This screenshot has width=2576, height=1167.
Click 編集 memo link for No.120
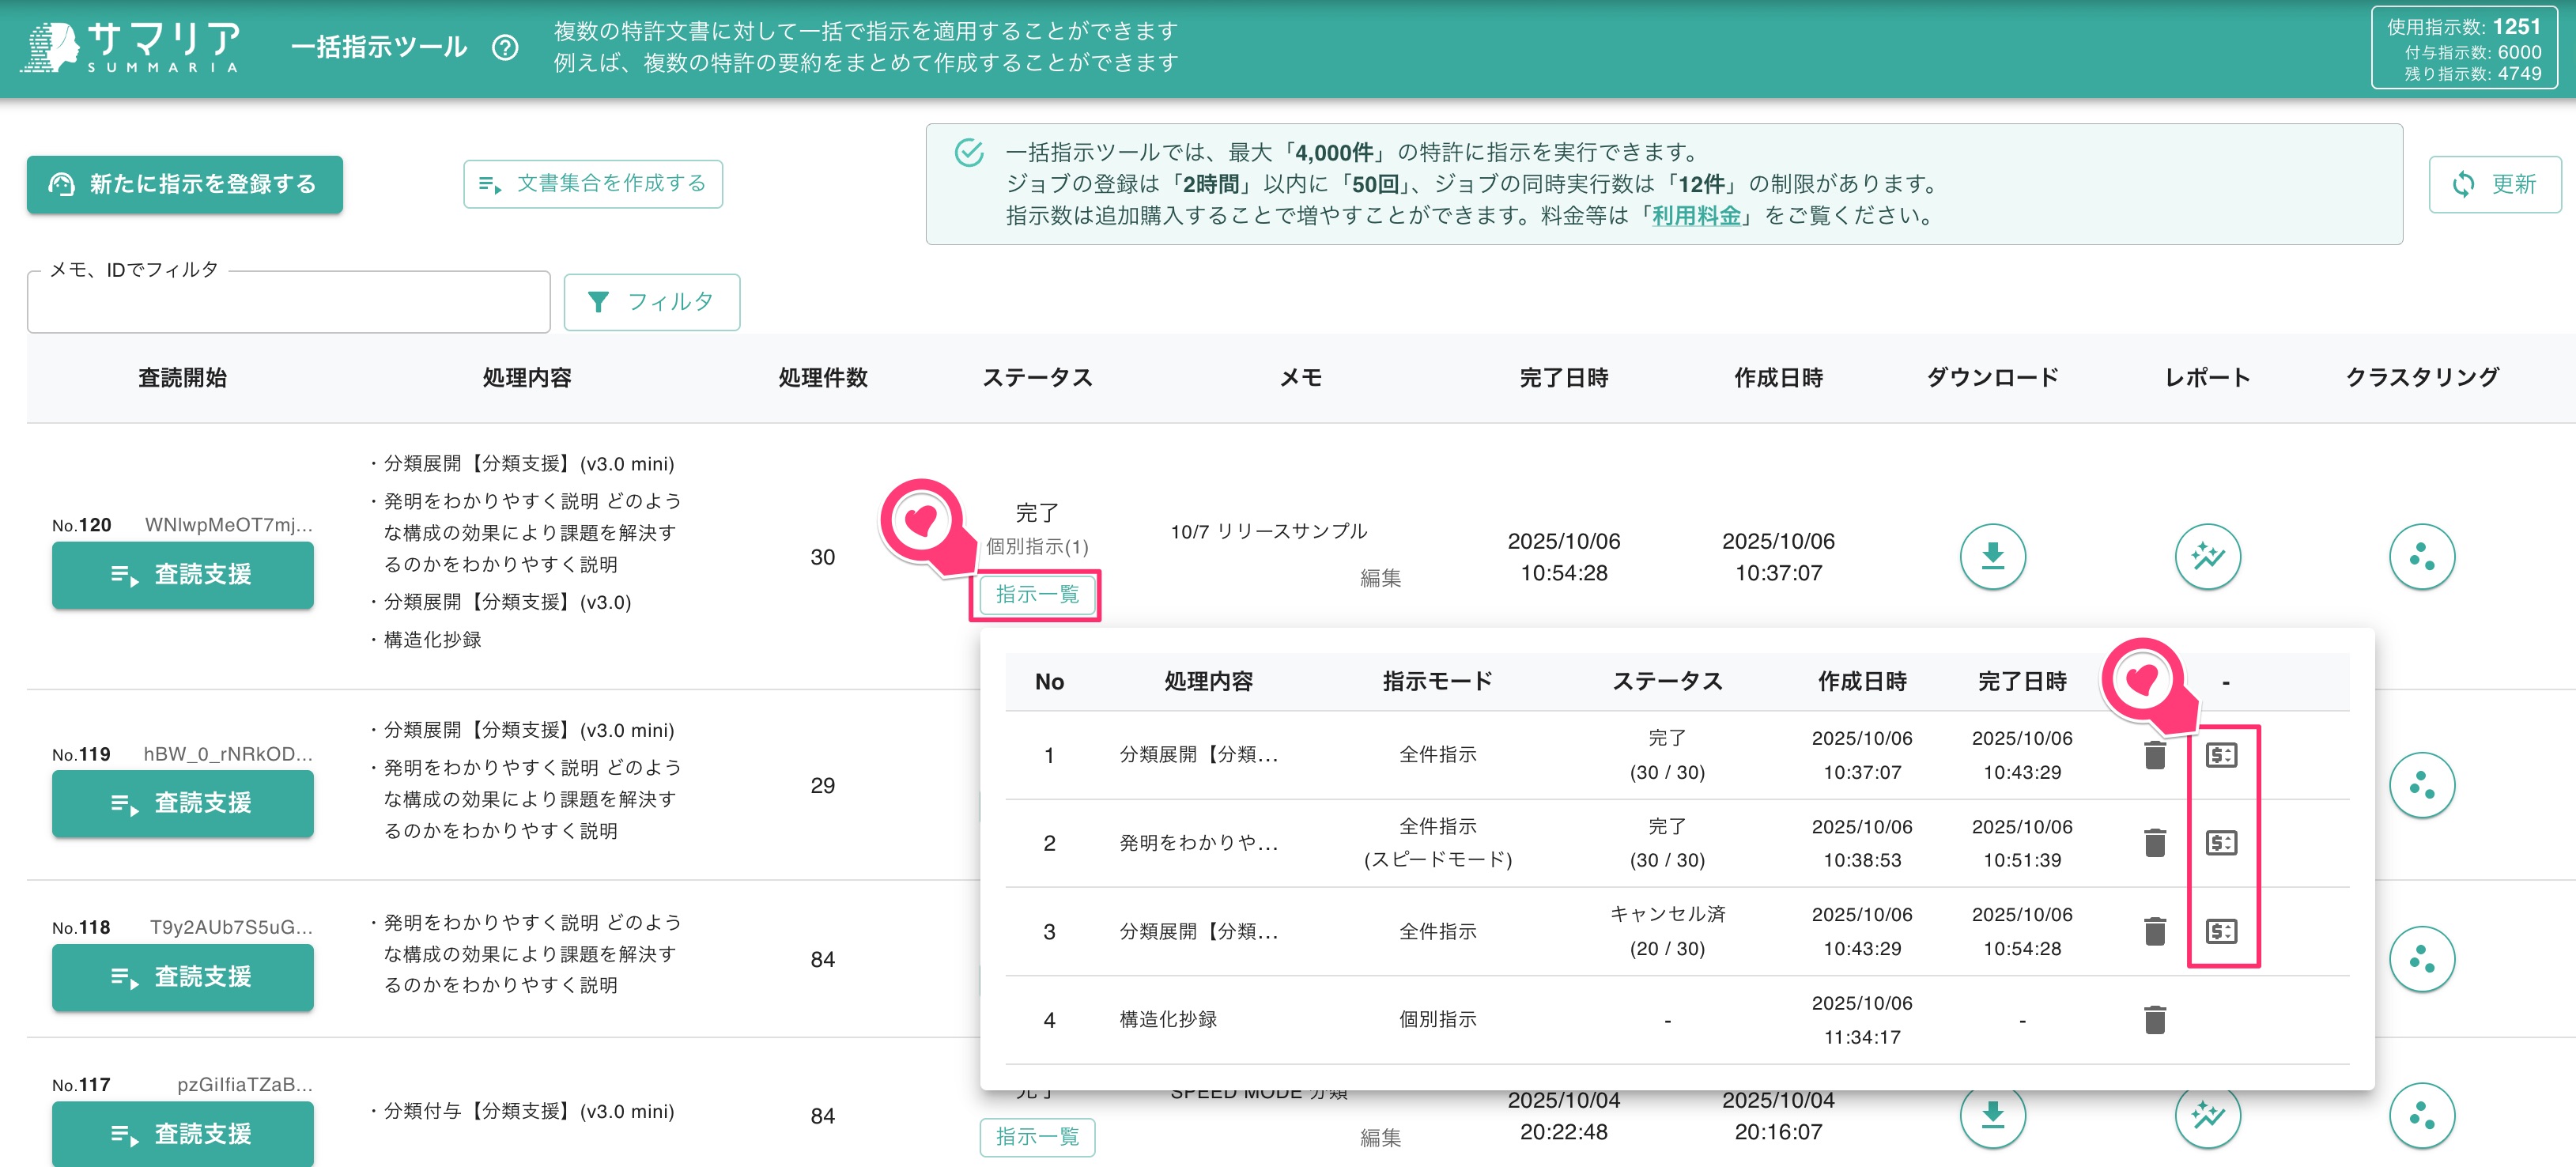tap(1380, 578)
